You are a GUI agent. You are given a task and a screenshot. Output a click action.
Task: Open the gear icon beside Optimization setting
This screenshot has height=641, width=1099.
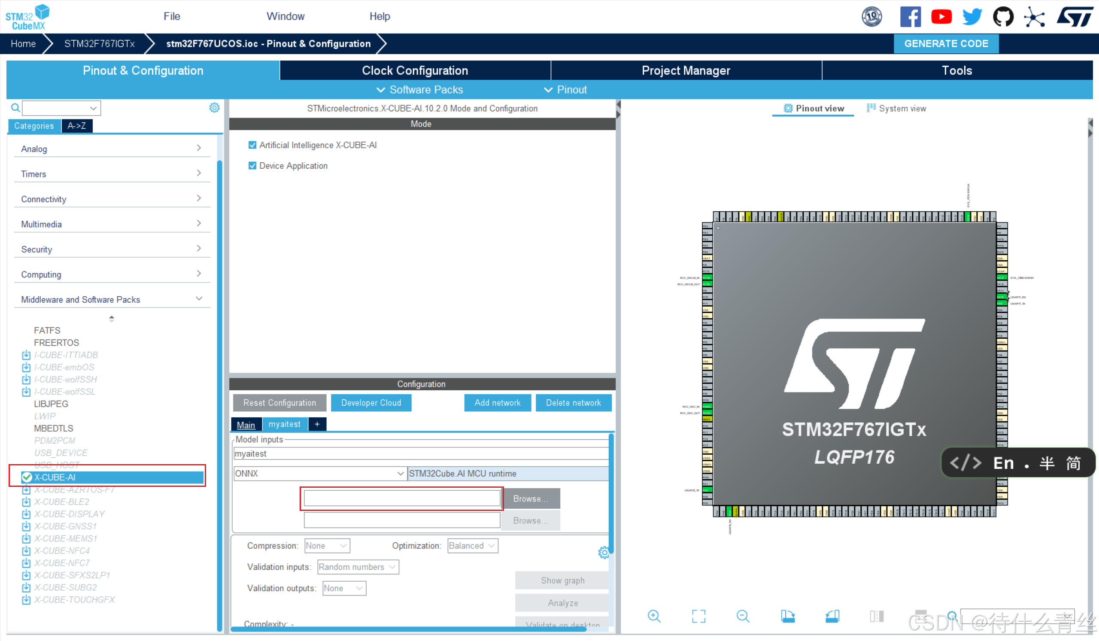[x=604, y=553]
